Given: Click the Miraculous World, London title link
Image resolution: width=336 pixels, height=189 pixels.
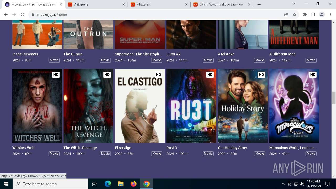Looking at the screenshot, I should pyautogui.click(x=293, y=148).
